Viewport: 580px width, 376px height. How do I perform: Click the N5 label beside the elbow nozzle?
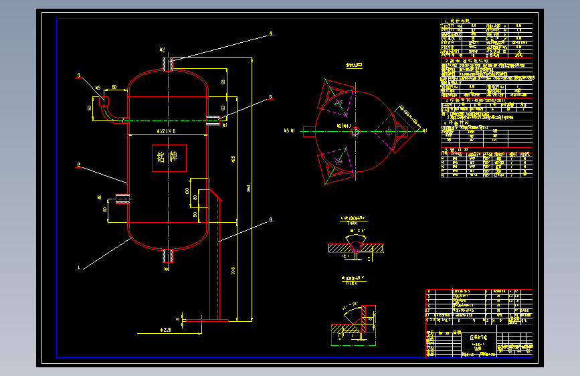98,88
